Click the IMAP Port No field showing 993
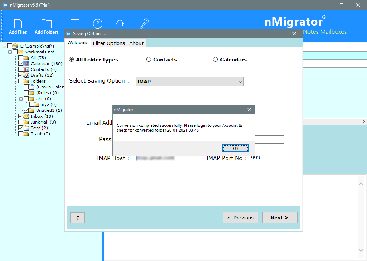This screenshot has width=367, height=261. 262,158
